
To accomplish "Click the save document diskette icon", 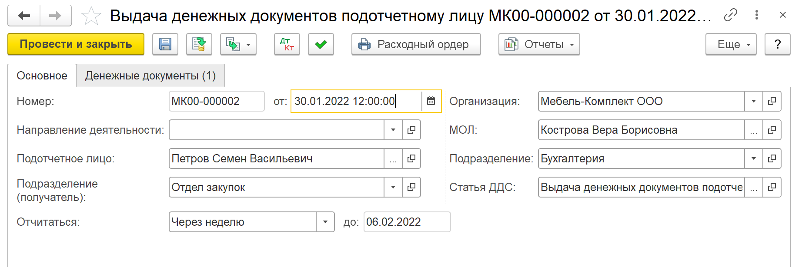I will pyautogui.click(x=165, y=44).
